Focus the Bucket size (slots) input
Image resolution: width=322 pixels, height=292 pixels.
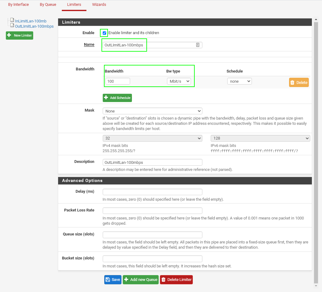(x=152, y=259)
